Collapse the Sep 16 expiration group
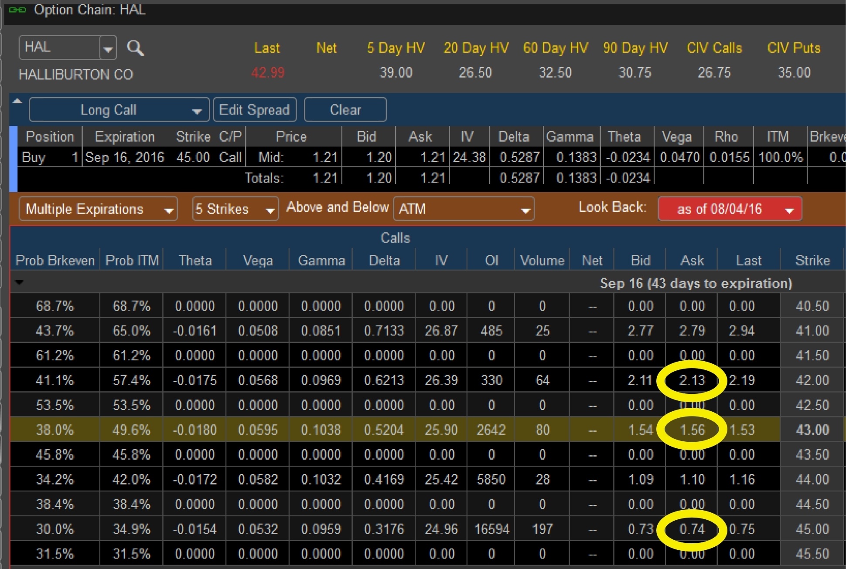Image resolution: width=846 pixels, height=569 pixels. [x=19, y=282]
